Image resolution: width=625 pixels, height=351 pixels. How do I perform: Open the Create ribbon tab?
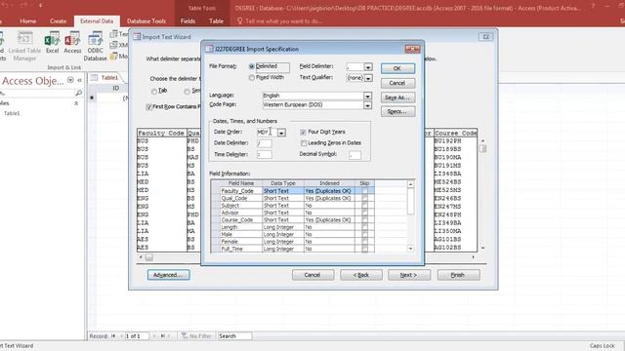(59, 21)
